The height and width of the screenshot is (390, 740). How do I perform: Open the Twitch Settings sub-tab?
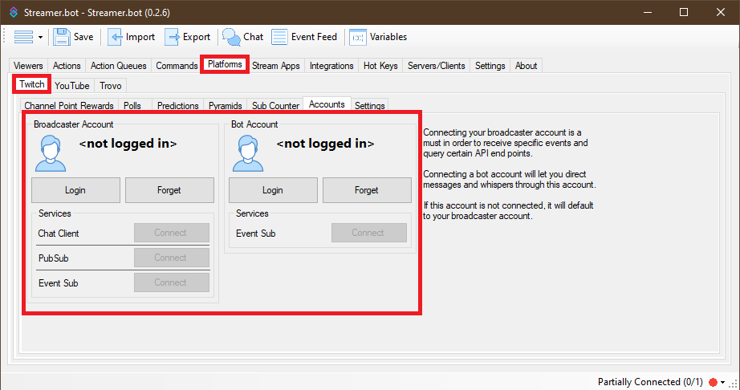pyautogui.click(x=369, y=106)
